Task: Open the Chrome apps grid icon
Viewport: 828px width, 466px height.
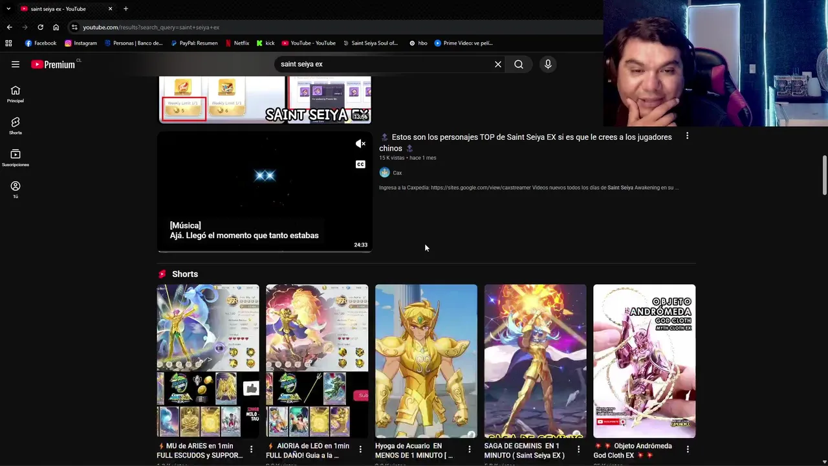Action: pos(8,43)
